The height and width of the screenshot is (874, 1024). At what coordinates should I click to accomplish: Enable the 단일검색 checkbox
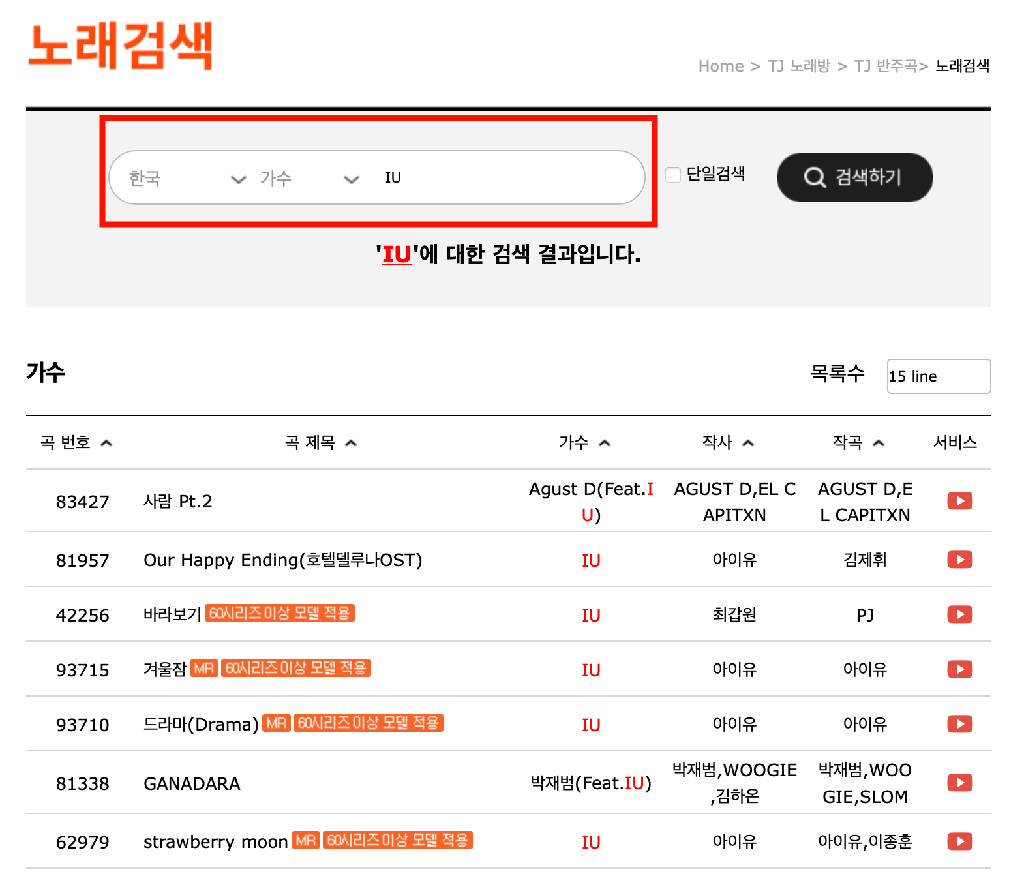[x=673, y=175]
